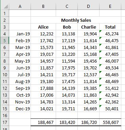Select April total cell 47,405
The image size is (125, 130).
[x=110, y=54]
